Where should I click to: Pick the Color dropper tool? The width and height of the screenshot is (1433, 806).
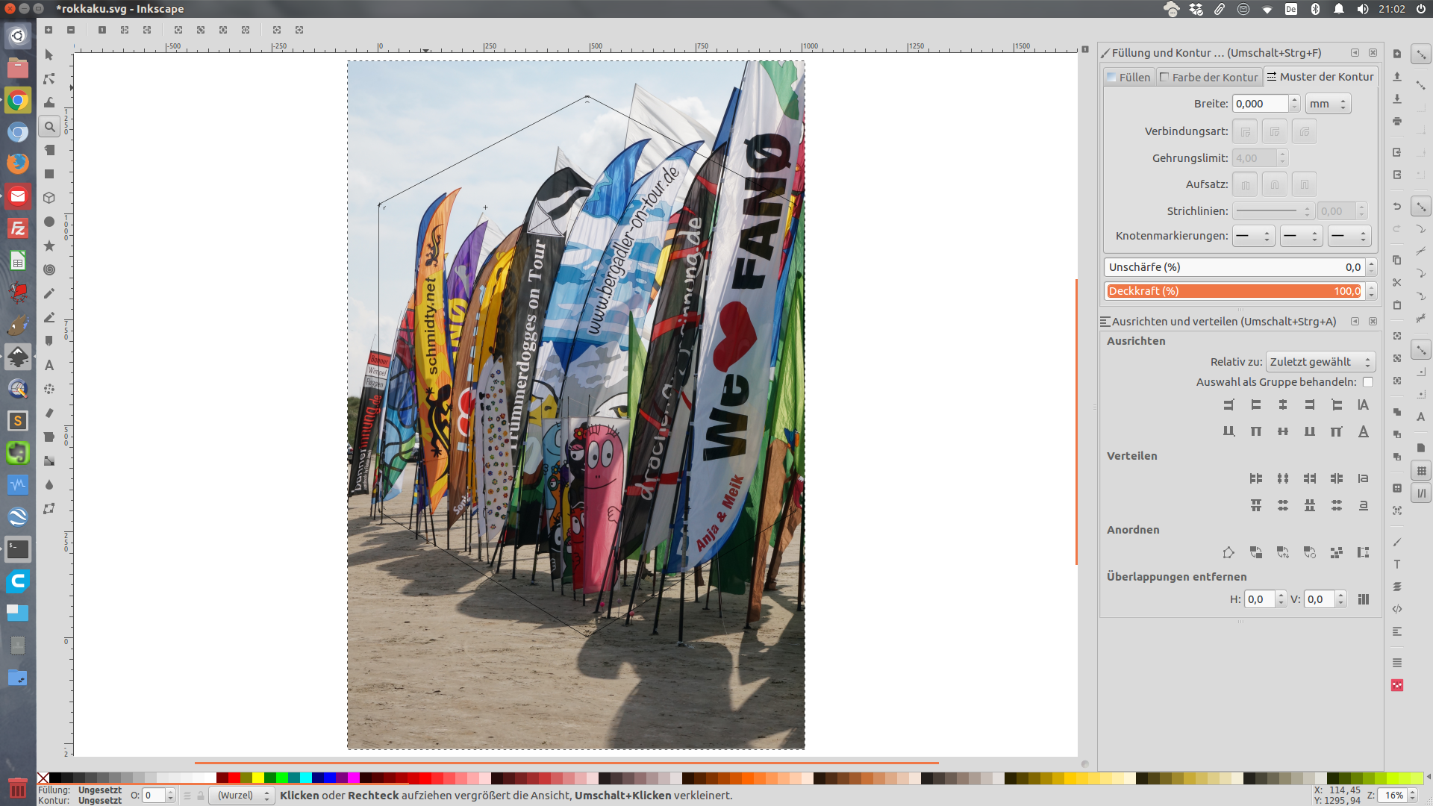point(49,485)
